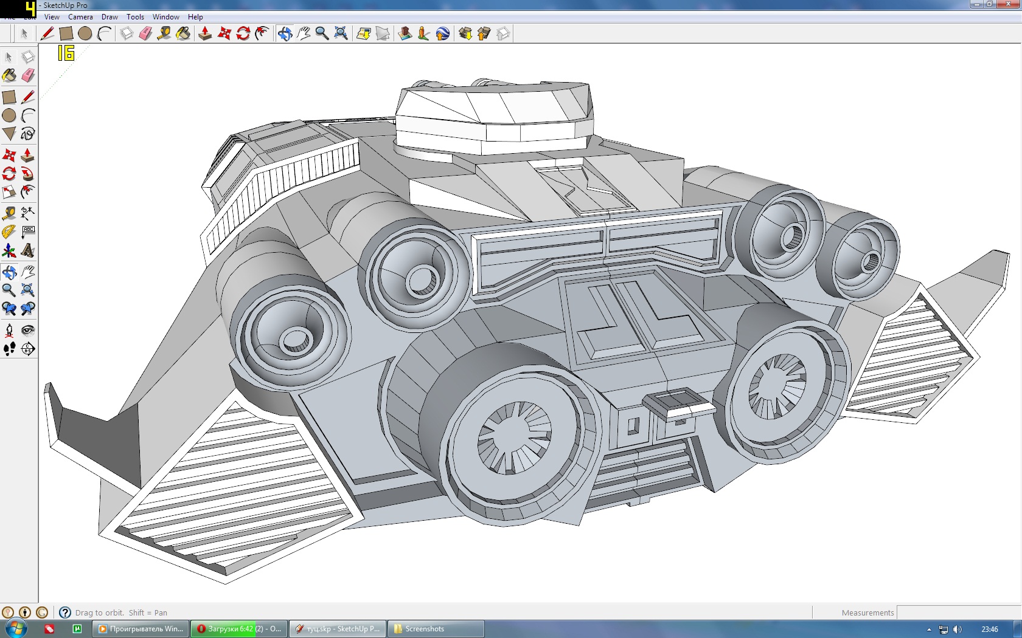Click the Share Model upload icon
The image size is (1022, 638).
coord(484,33)
